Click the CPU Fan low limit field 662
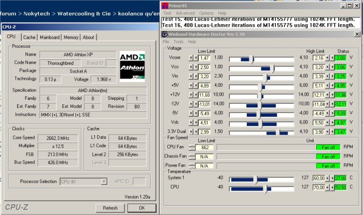363x215 pixels. pos(204,148)
